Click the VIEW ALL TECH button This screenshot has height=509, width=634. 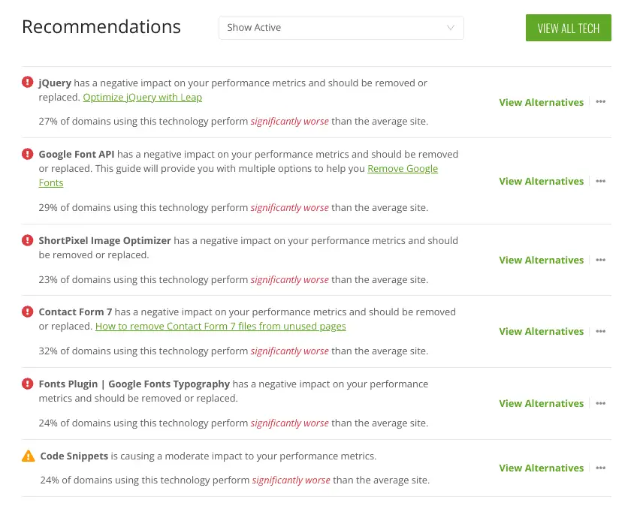click(x=568, y=28)
